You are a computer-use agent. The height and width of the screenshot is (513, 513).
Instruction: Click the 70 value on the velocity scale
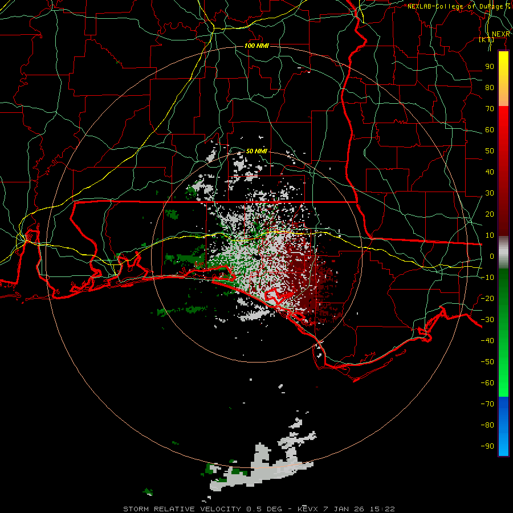[490, 109]
